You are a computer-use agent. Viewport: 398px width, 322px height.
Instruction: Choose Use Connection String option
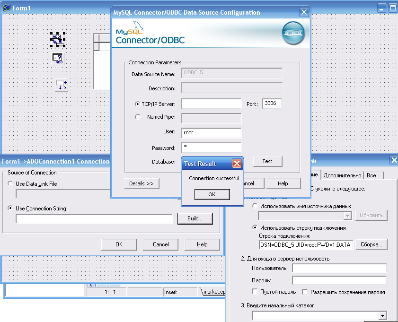(x=10, y=208)
